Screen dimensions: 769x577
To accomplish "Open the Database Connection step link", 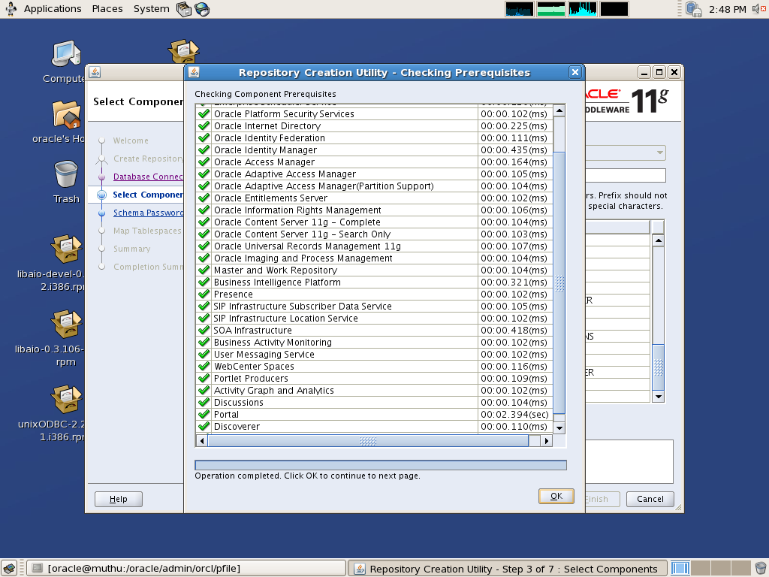I will pyautogui.click(x=148, y=177).
